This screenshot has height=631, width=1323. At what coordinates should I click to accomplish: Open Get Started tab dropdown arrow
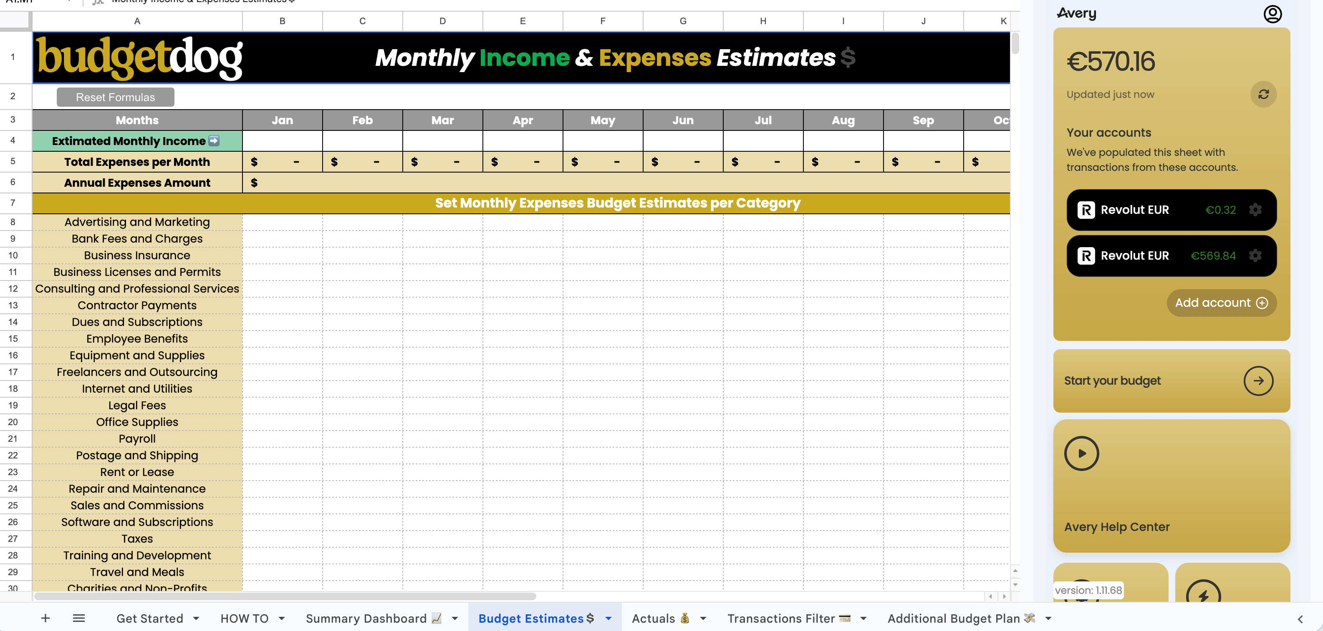(x=196, y=618)
